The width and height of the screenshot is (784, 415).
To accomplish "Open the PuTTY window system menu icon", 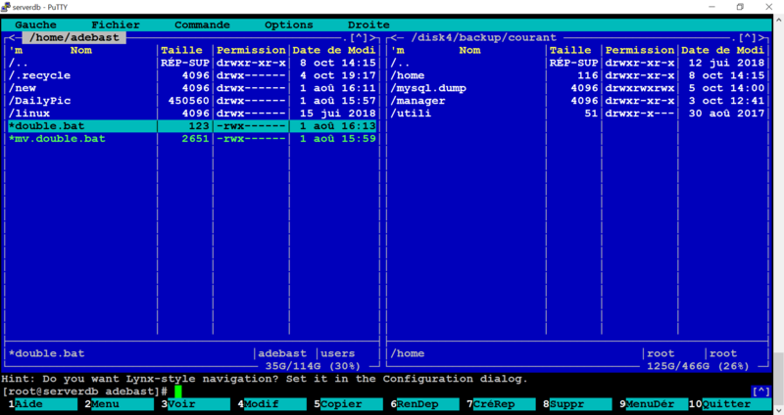I will tap(6, 7).
